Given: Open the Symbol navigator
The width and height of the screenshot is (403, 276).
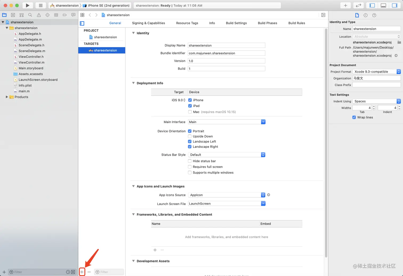Looking at the screenshot, I should click(x=22, y=15).
